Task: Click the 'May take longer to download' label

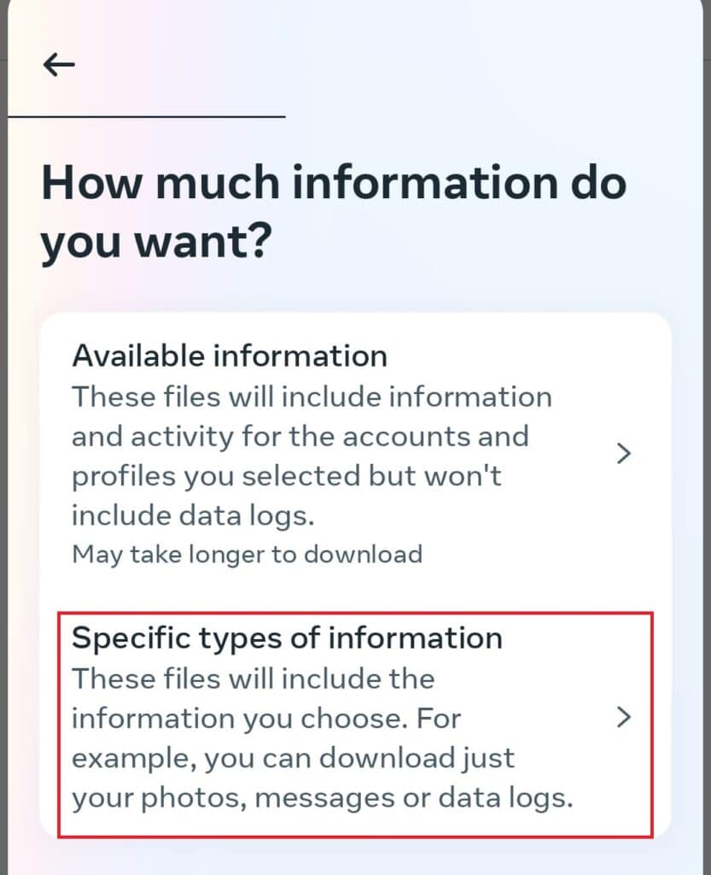Action: point(246,554)
